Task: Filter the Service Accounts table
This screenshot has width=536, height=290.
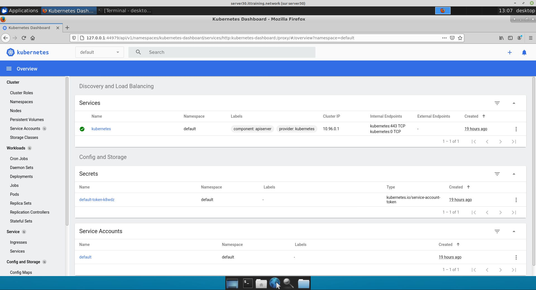Action: 497,231
